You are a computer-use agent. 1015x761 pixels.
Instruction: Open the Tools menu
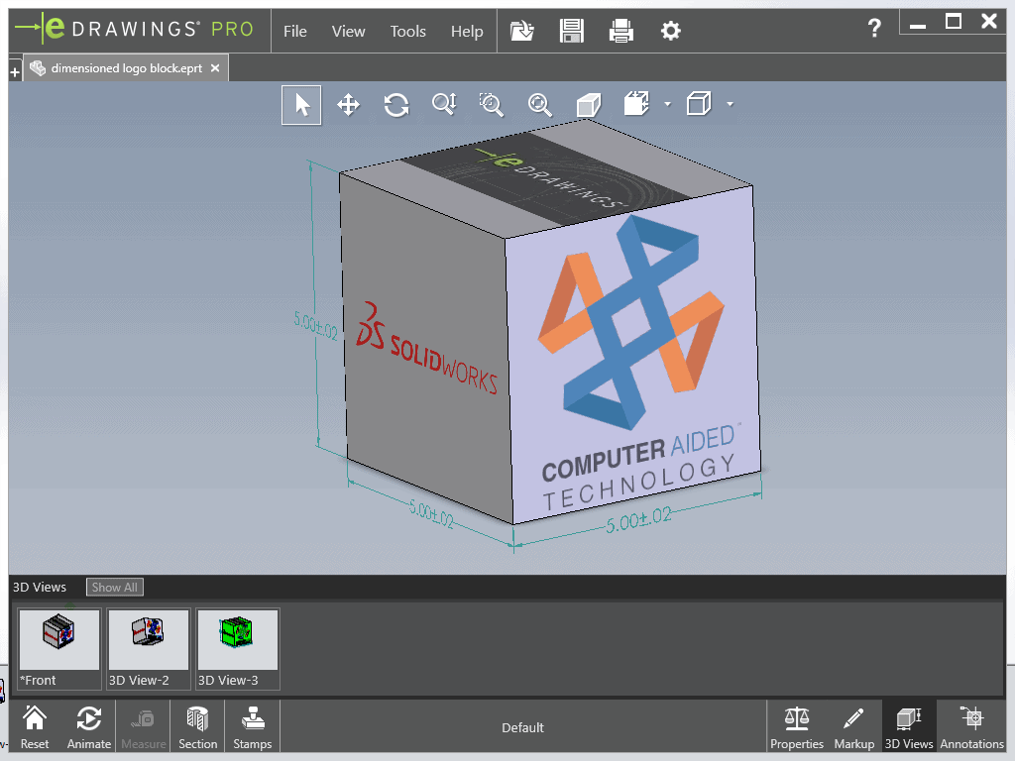click(x=407, y=31)
